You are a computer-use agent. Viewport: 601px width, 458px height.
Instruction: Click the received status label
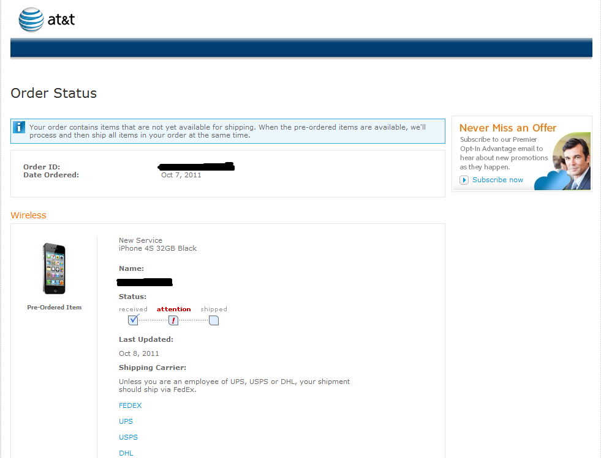point(133,309)
